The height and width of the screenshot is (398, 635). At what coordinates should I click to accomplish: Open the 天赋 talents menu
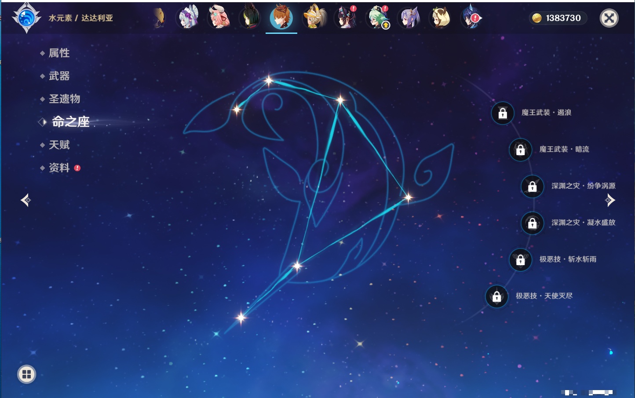(x=59, y=145)
